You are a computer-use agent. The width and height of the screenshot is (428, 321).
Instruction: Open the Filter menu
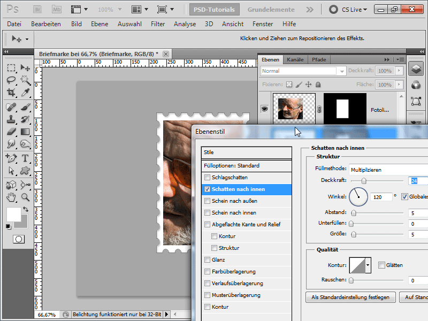[x=158, y=24]
